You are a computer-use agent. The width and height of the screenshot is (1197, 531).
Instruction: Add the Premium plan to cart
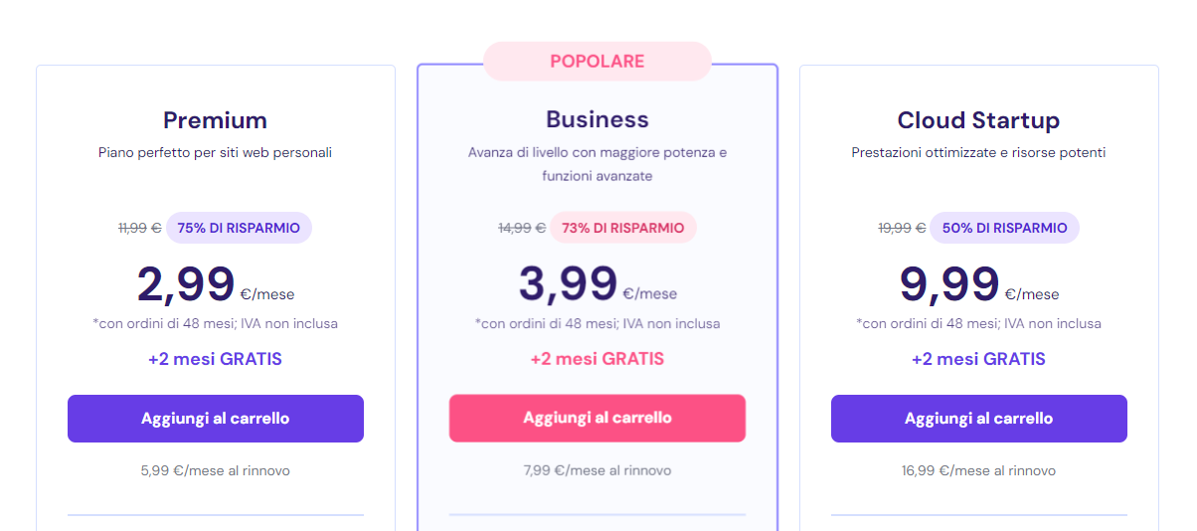[x=215, y=419]
